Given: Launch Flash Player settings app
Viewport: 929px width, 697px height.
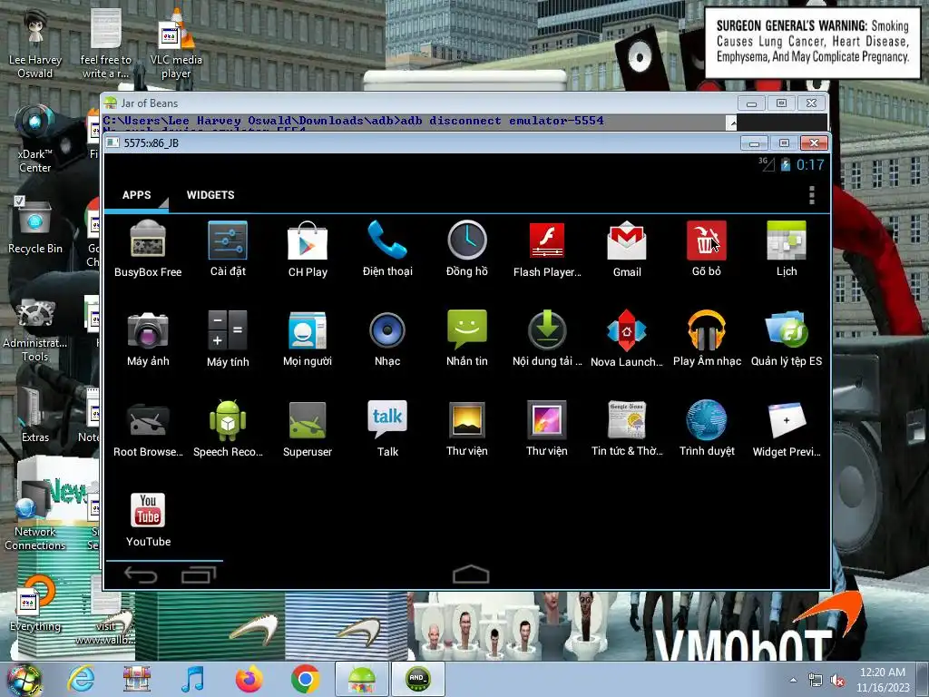Looking at the screenshot, I should point(547,249).
